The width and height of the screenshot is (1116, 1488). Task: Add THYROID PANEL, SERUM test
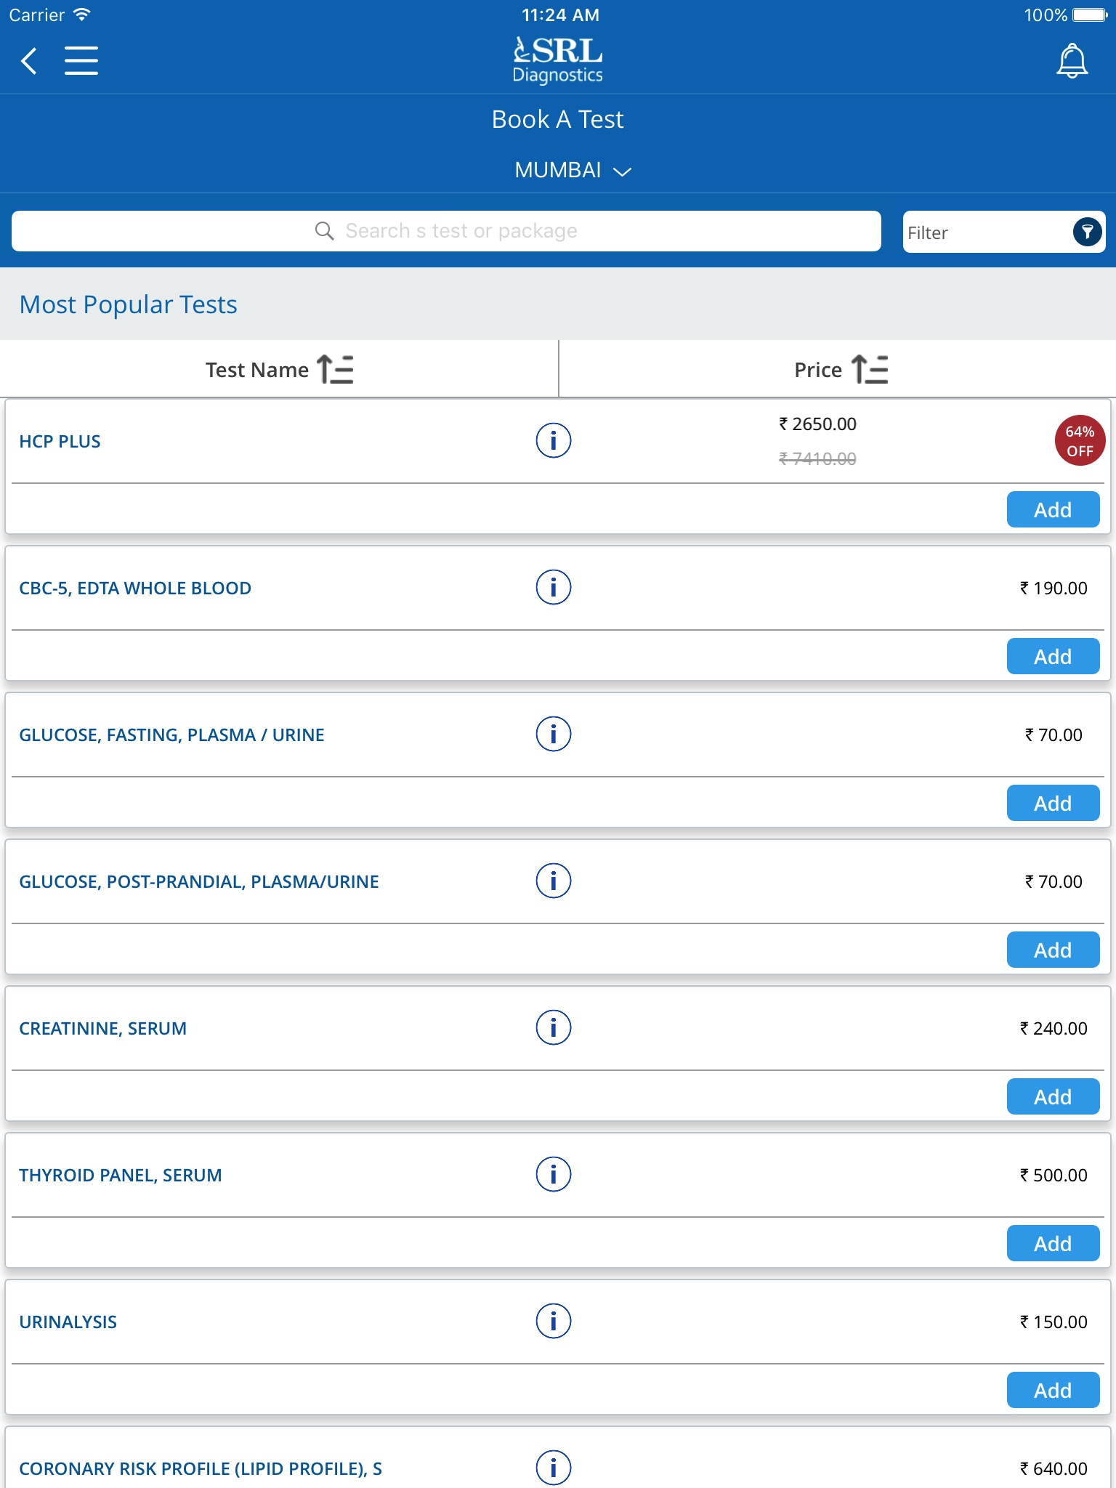[x=1053, y=1243]
